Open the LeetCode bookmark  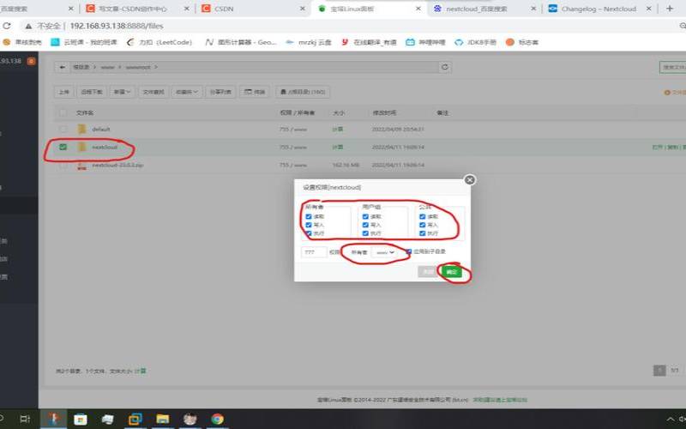pos(159,42)
